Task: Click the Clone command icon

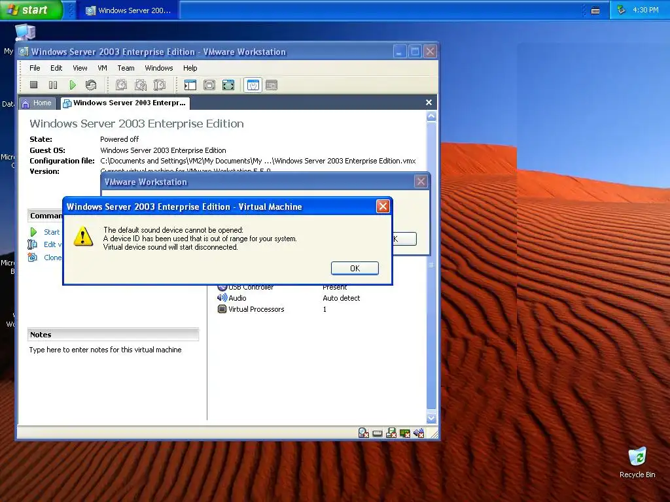Action: [x=32, y=257]
